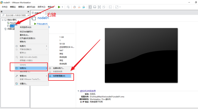Expand the 电源(P) submenu

pyautogui.click(x=32, y=46)
